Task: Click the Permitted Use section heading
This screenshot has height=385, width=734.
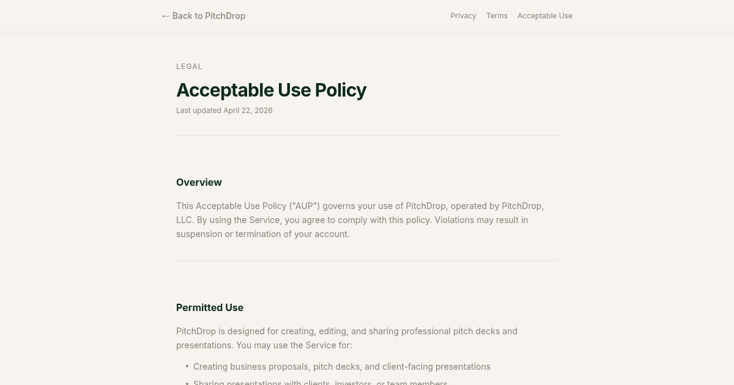Action: (210, 307)
